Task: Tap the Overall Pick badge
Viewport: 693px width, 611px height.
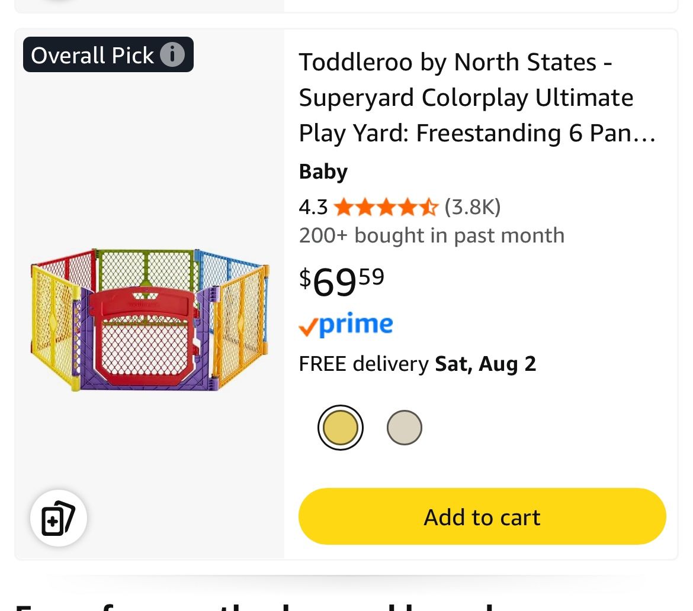Action: pos(92,55)
